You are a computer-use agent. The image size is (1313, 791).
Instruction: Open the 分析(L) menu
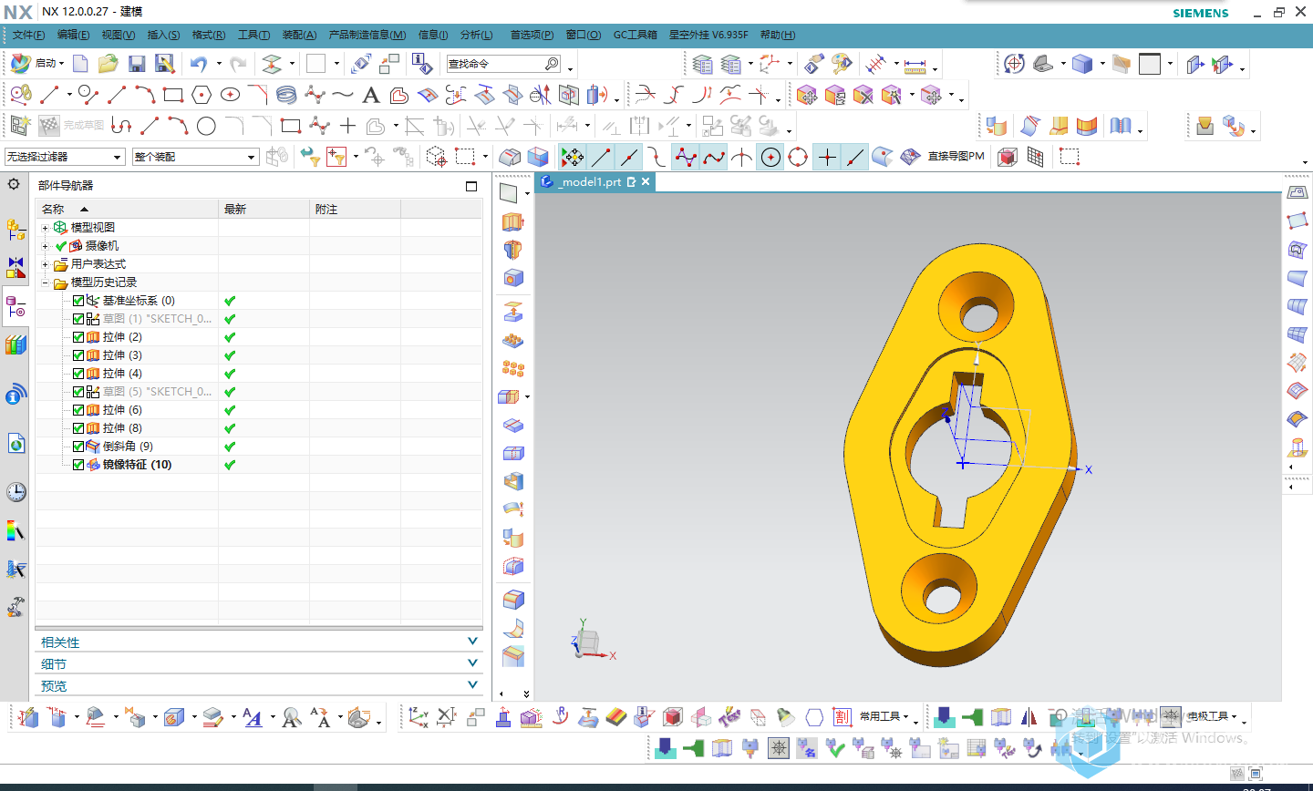(476, 35)
